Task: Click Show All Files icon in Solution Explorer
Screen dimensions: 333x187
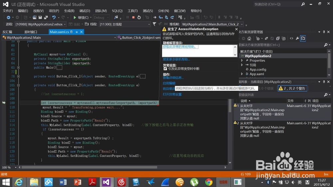Action: coord(283,38)
